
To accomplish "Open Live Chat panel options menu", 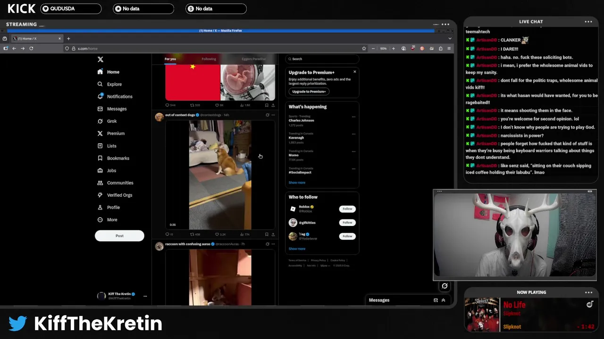I will (588, 22).
